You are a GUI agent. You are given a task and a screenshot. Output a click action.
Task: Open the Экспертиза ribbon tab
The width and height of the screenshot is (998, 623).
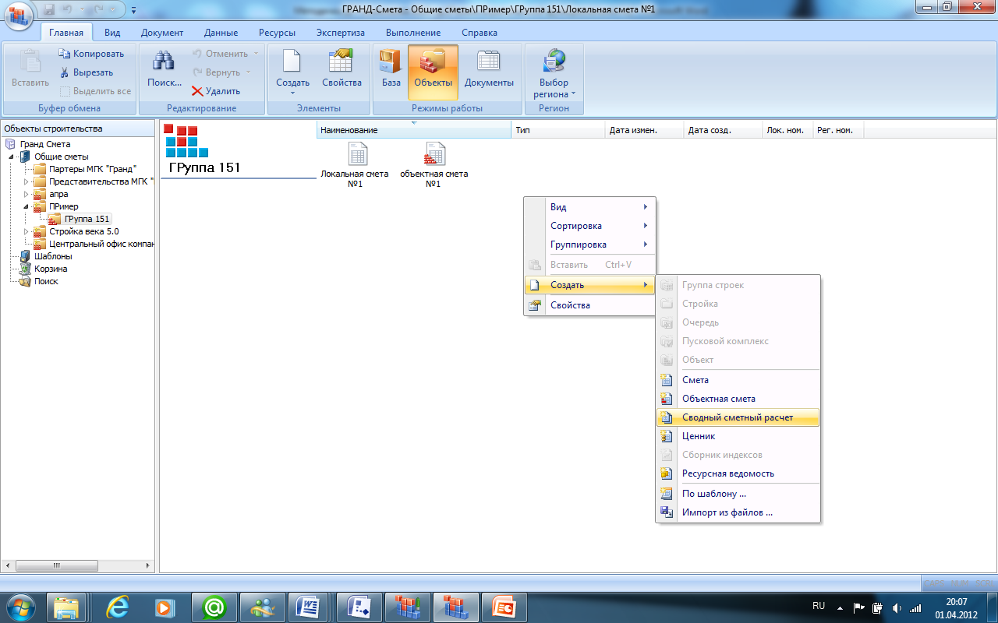click(341, 33)
